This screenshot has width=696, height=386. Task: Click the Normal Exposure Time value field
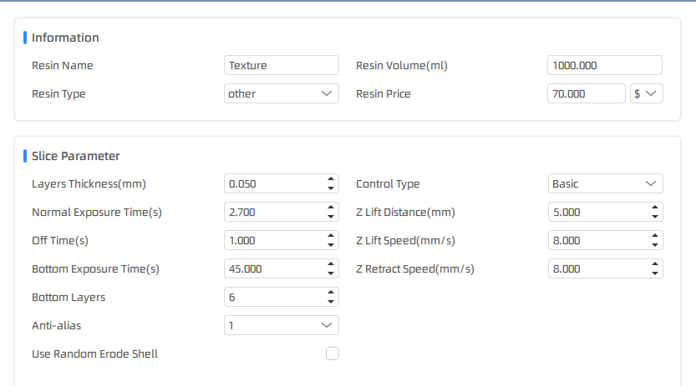(x=275, y=212)
